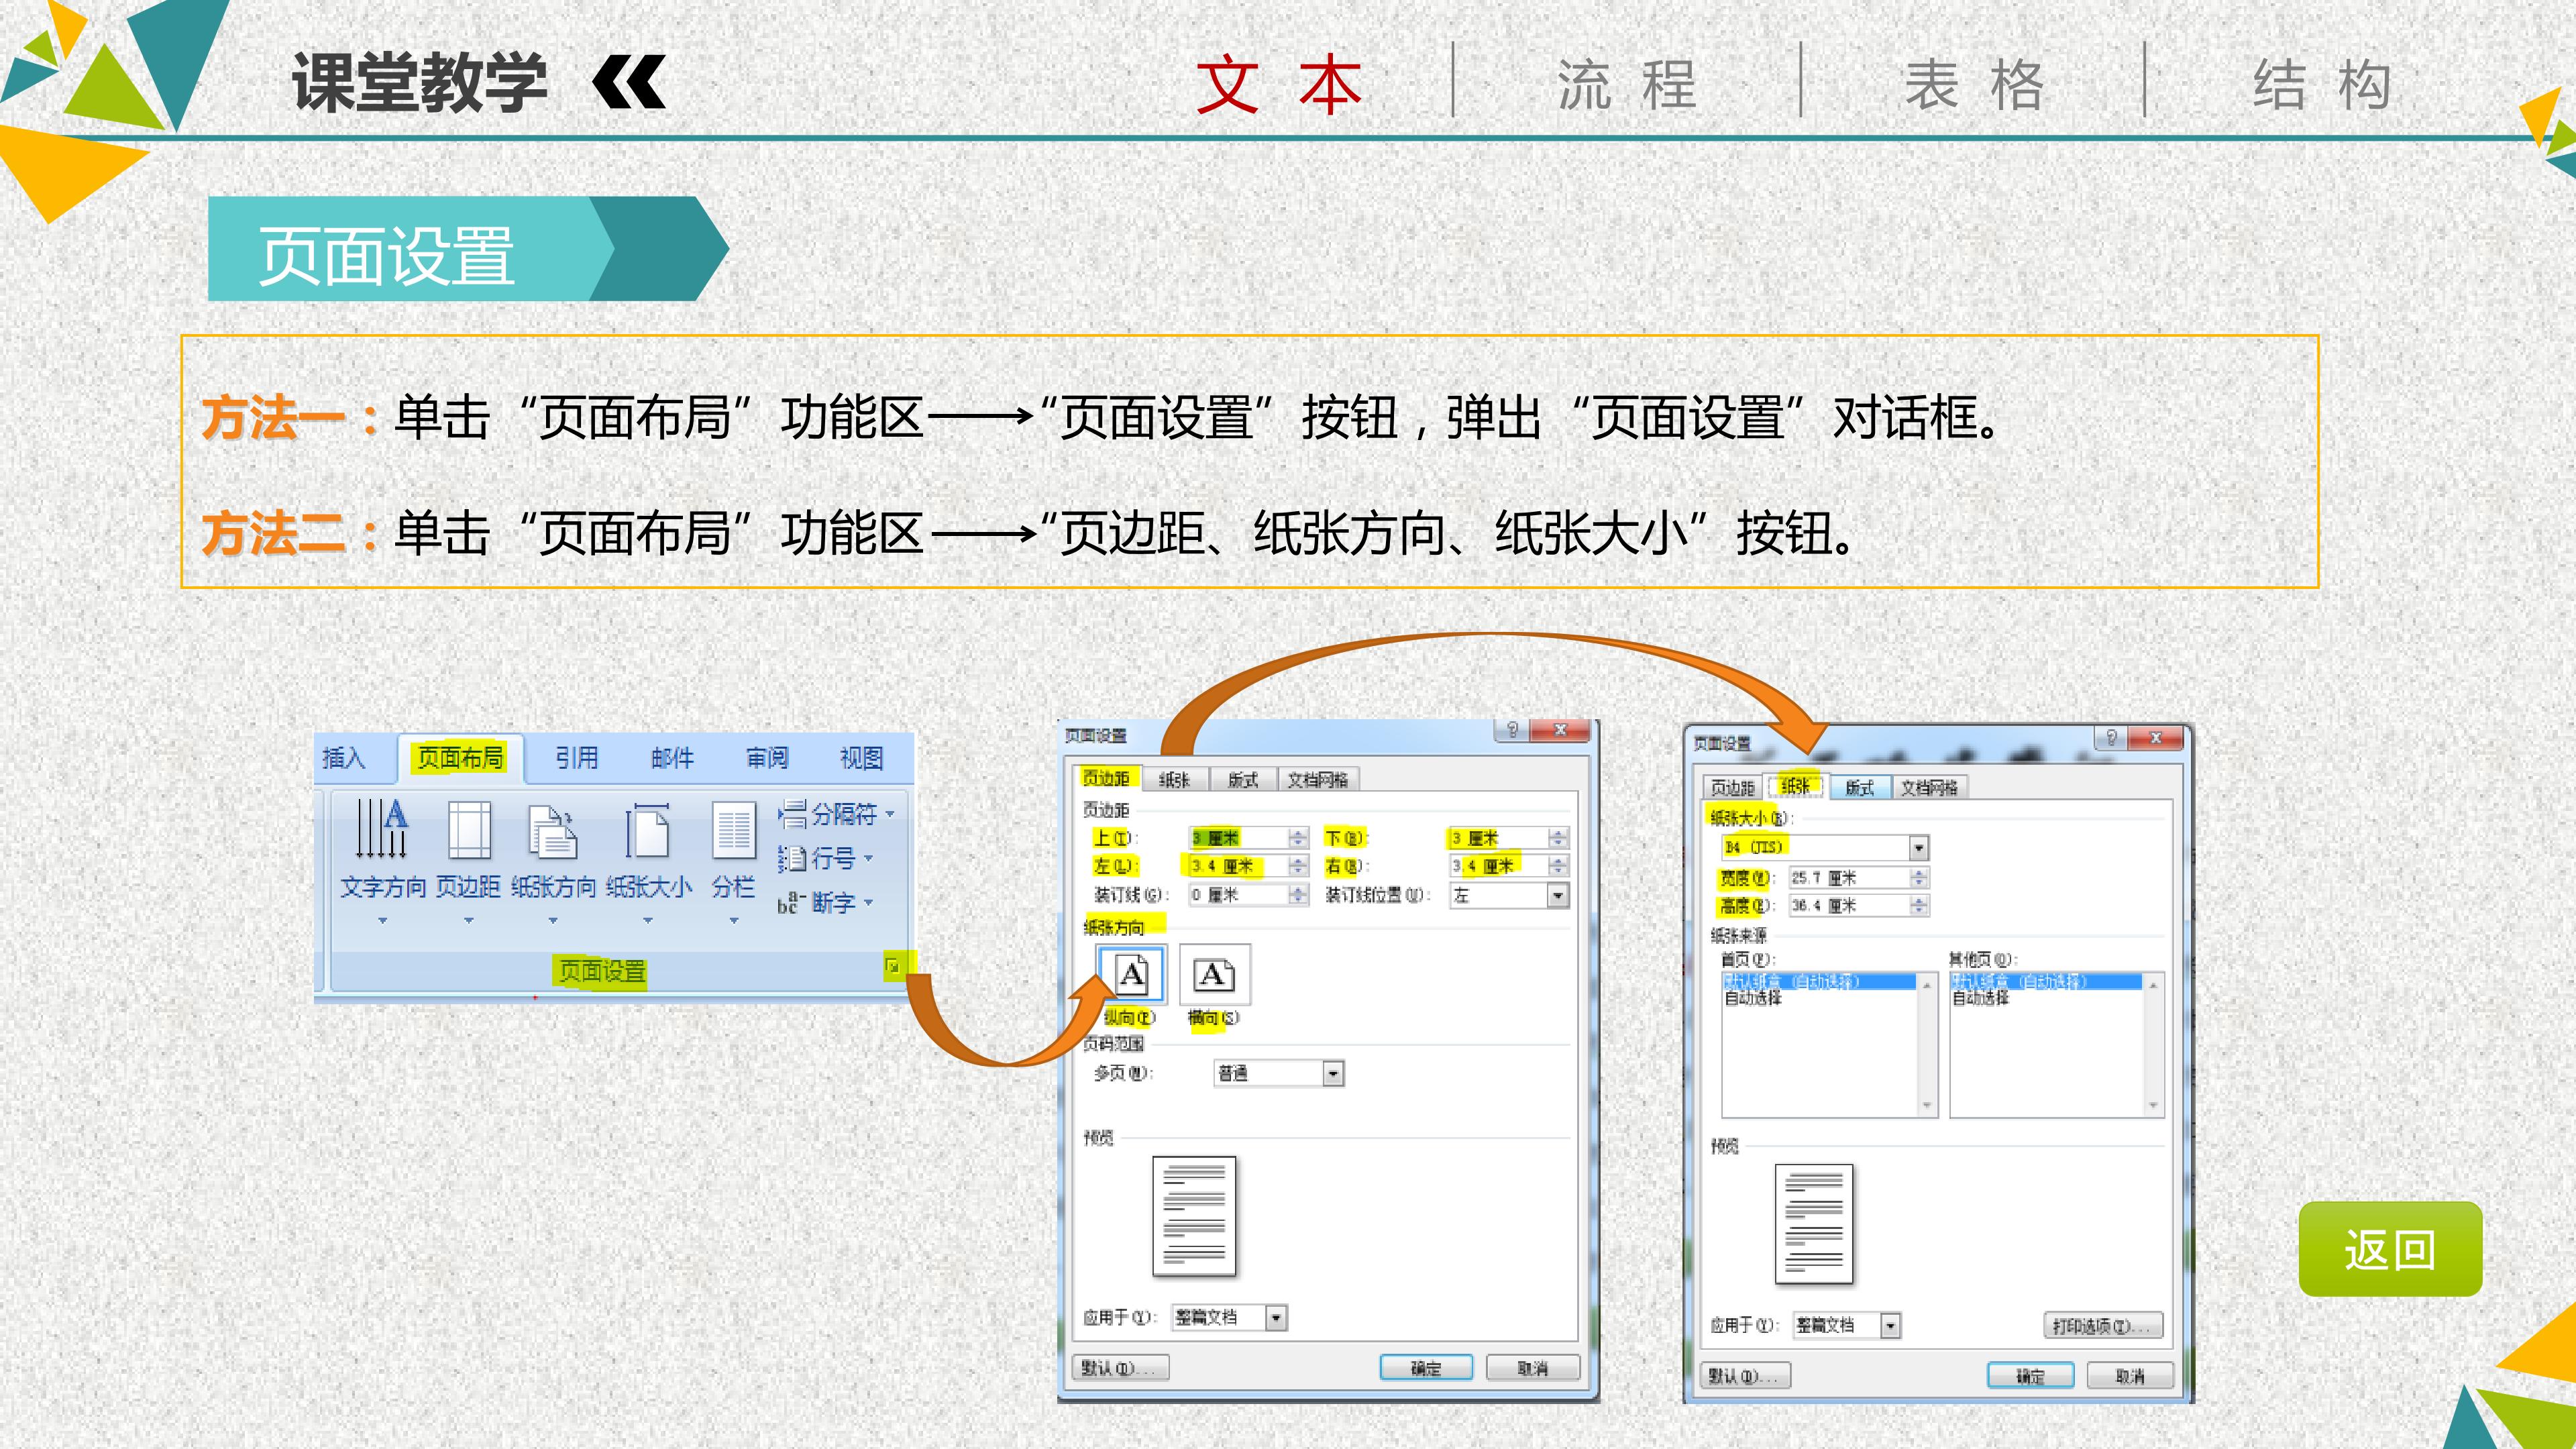Image resolution: width=2576 pixels, height=1449 pixels.
Task: Open the 装订线位置 gutter position dropdown
Action: pos(1558,896)
